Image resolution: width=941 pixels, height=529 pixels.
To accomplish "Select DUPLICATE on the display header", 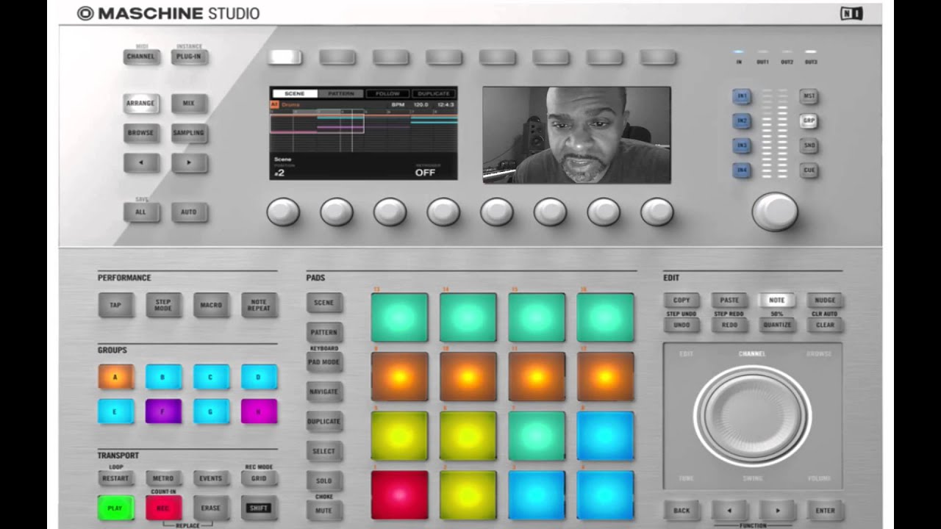I will (434, 93).
